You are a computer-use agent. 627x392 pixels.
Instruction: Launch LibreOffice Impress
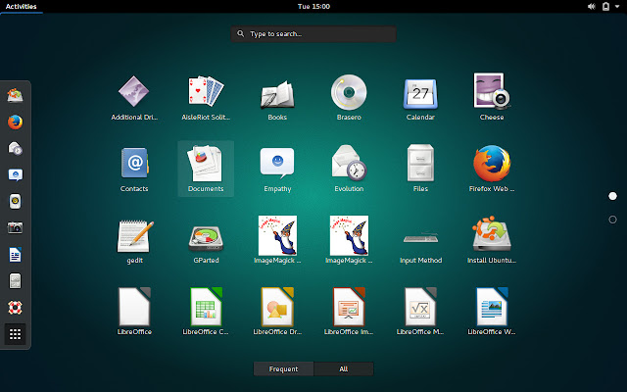tap(349, 312)
